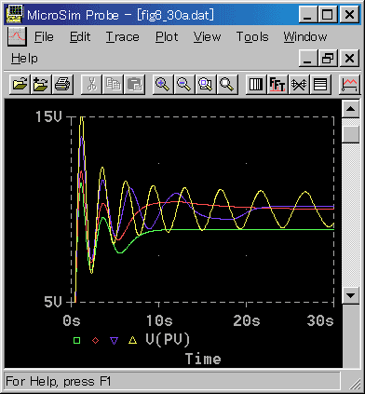Open the Probe document system menu icon
365x394 pixels.
coord(17,36)
